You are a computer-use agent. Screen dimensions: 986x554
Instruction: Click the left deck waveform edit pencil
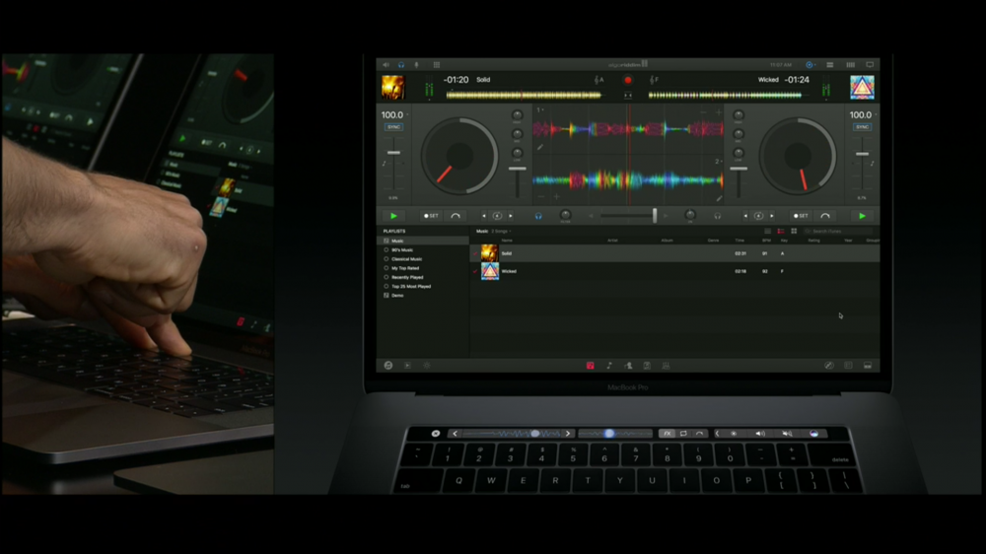pos(539,147)
